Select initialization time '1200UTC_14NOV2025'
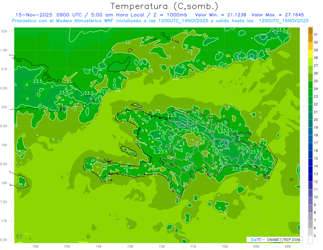 (182, 21)
